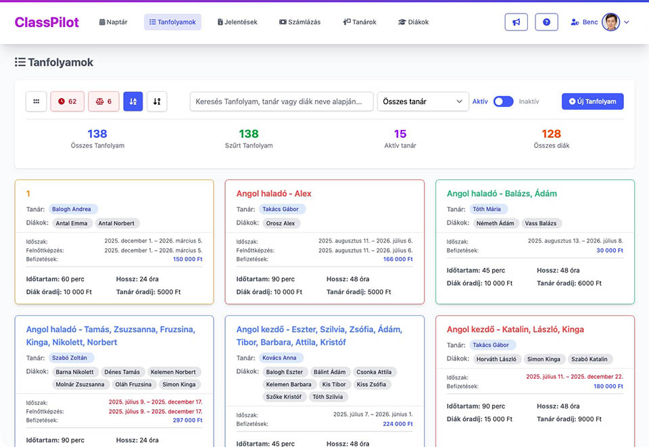Open help via the question mark icon

pos(546,22)
